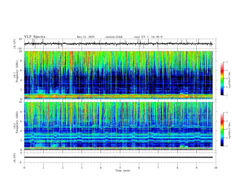Click time axis tick label "10"
Viewport: 243px width, 188px height.
(216, 168)
